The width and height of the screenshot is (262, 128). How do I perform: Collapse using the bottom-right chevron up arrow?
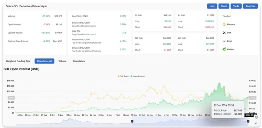click(x=256, y=123)
